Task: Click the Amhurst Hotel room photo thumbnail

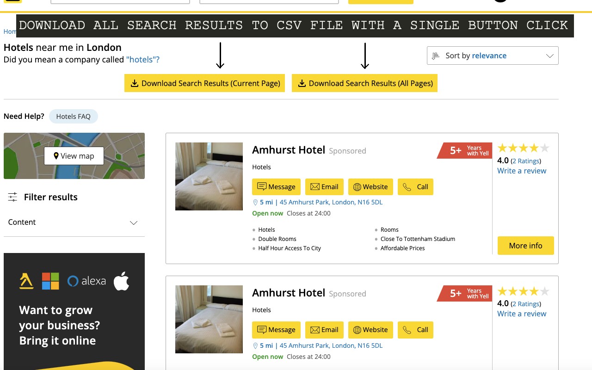Action: [209, 176]
